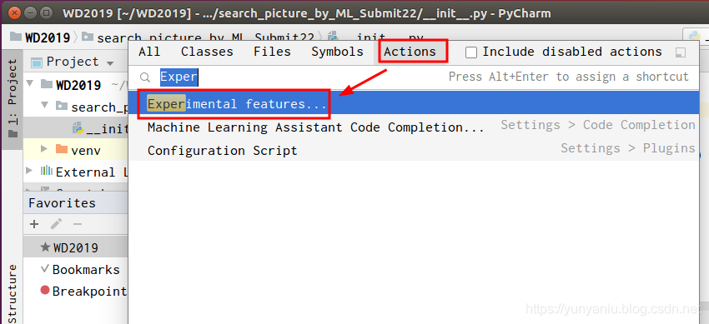Collapse the WD2019 project root arrow
709x324 pixels.
click(30, 83)
